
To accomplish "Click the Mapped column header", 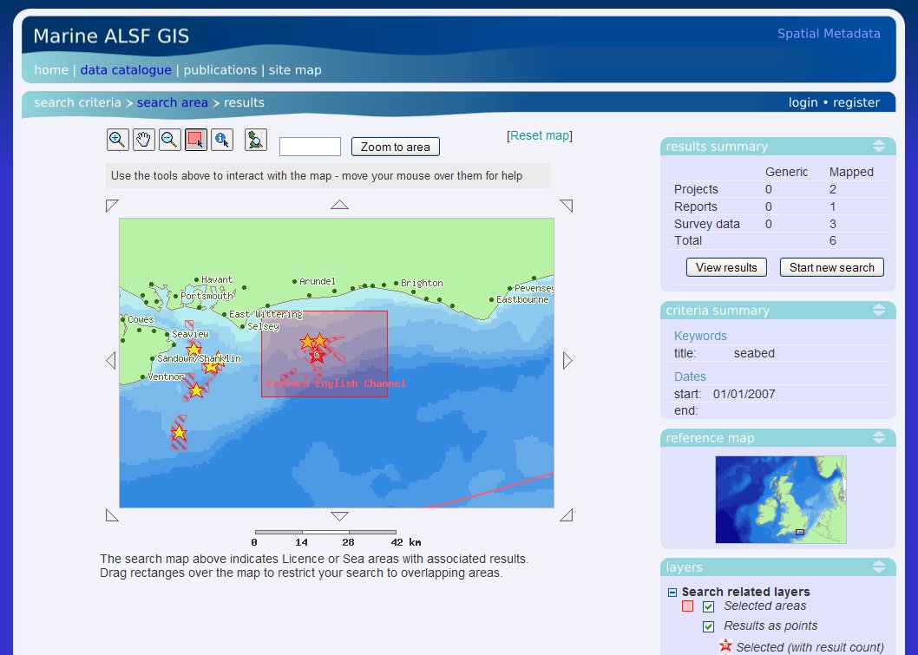I will click(850, 172).
